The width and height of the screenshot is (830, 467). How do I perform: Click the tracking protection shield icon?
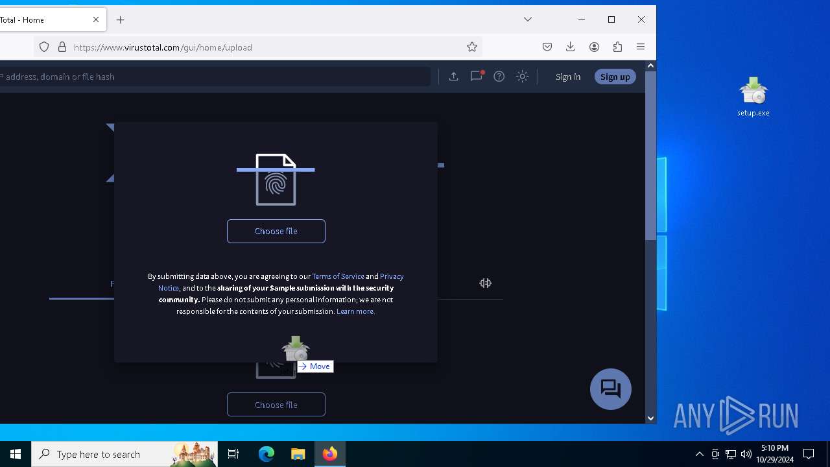[x=44, y=47]
